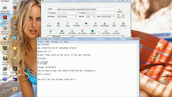Click the Target URL input field
The width and height of the screenshot is (172, 97).
86,9
